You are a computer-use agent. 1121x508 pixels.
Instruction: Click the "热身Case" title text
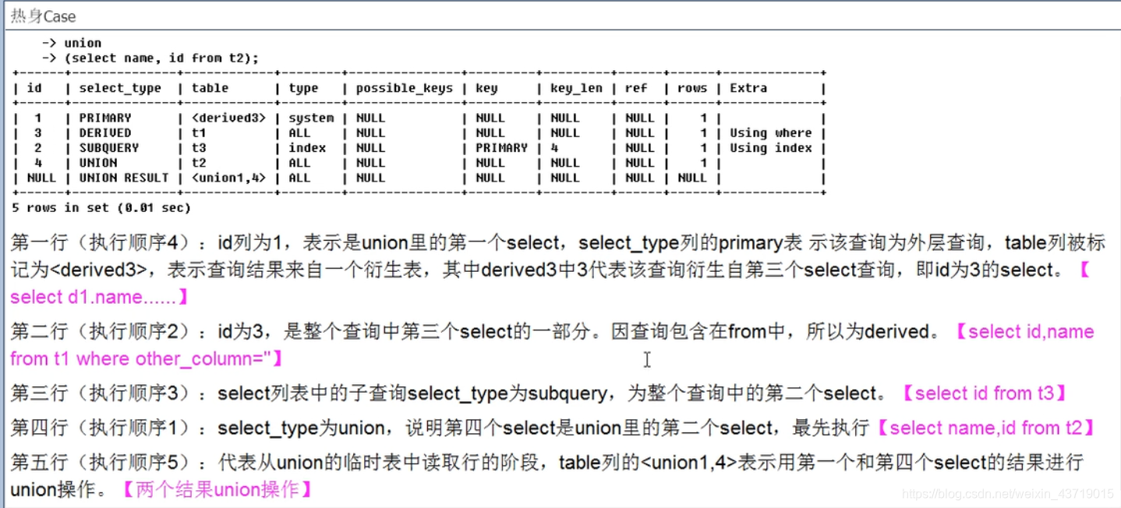(43, 16)
